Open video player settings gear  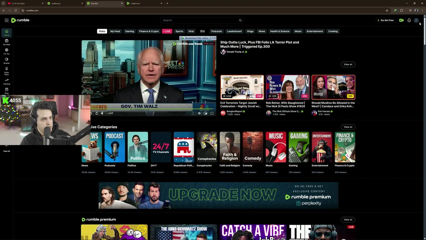(x=199, y=113)
